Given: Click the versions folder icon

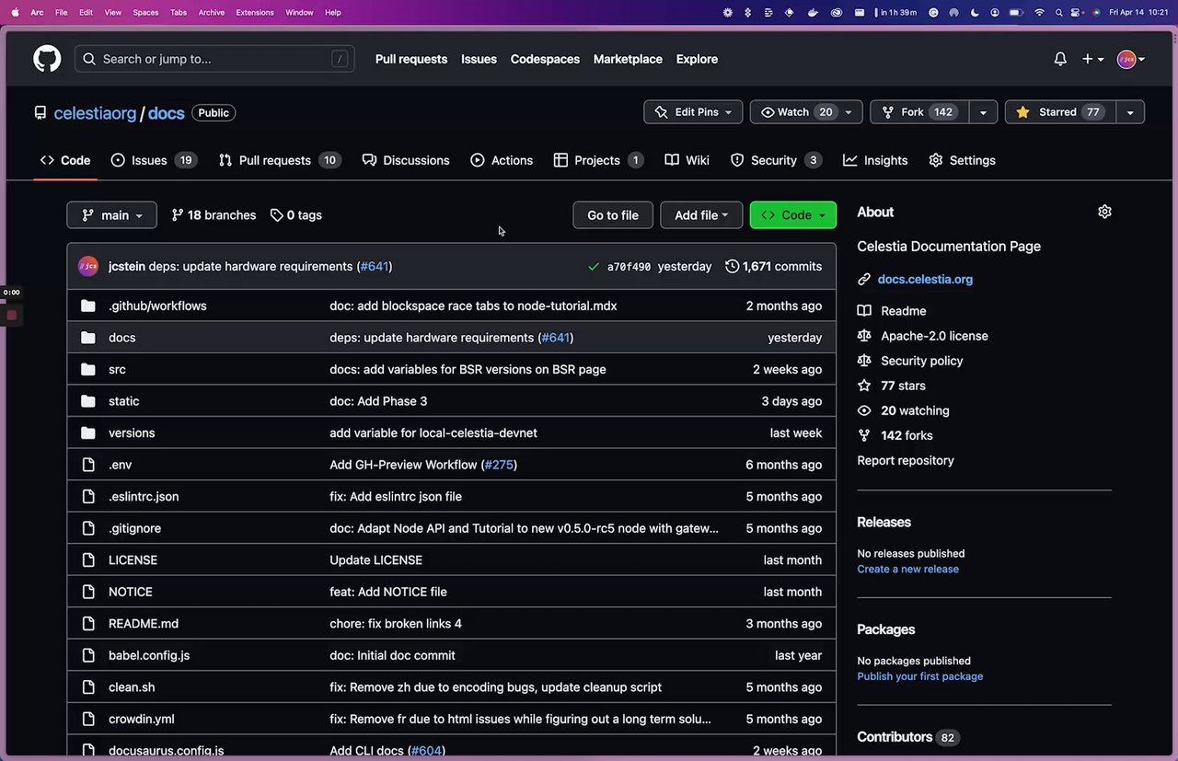Looking at the screenshot, I should click(88, 432).
